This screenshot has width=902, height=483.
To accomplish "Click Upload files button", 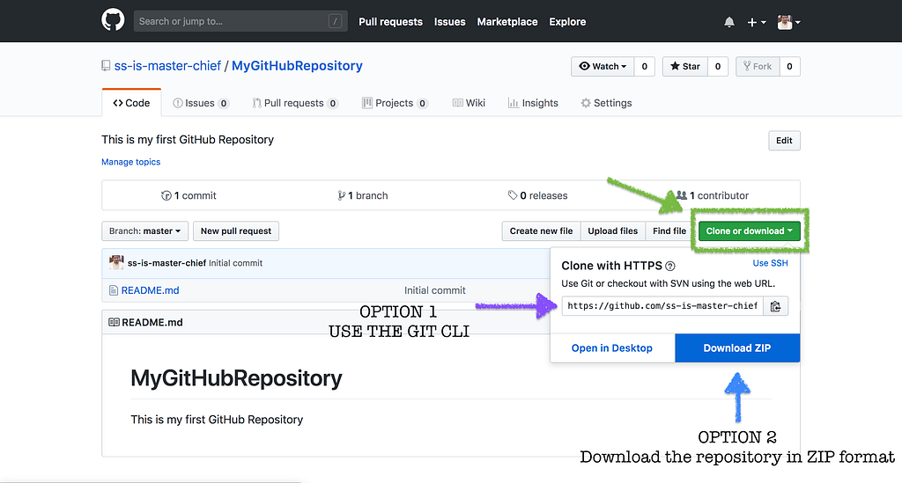I will [x=613, y=231].
